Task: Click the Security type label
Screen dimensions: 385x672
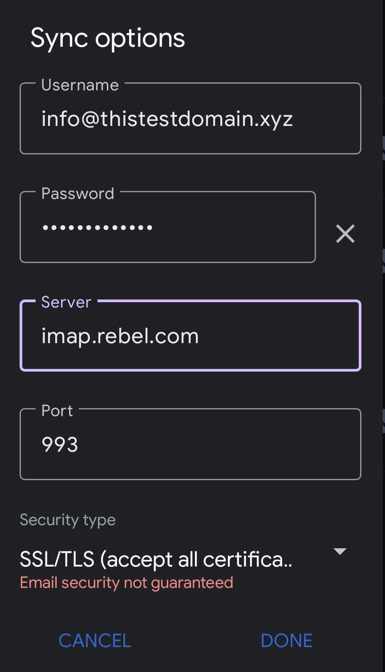Action: tap(68, 520)
